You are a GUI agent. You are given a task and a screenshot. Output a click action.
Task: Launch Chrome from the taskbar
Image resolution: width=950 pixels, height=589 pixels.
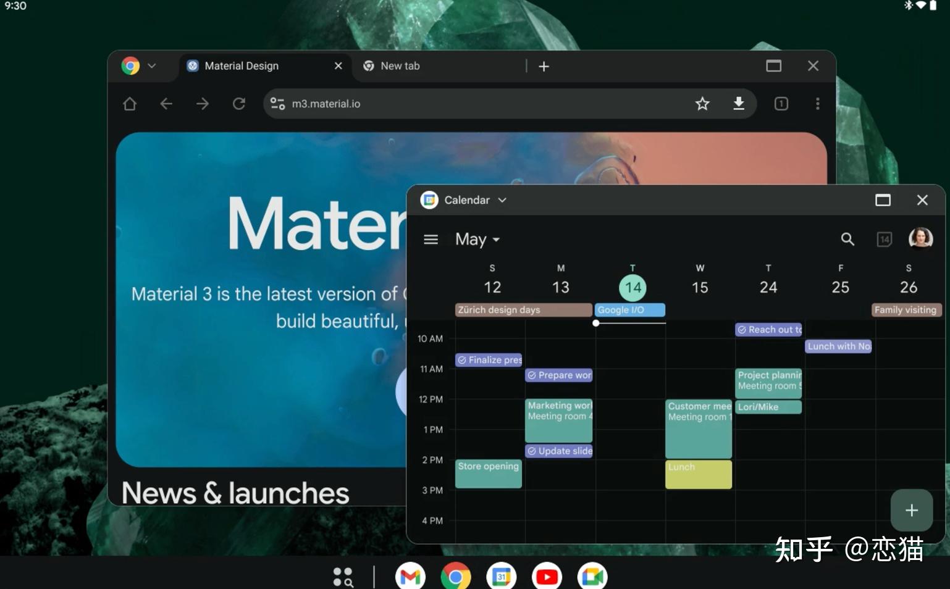coord(456,577)
